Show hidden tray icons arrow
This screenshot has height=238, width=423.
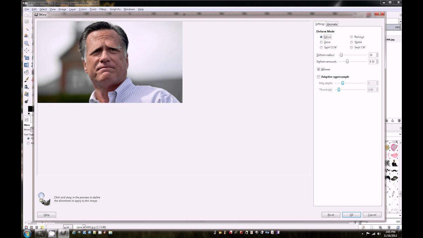pyautogui.click(x=363, y=233)
